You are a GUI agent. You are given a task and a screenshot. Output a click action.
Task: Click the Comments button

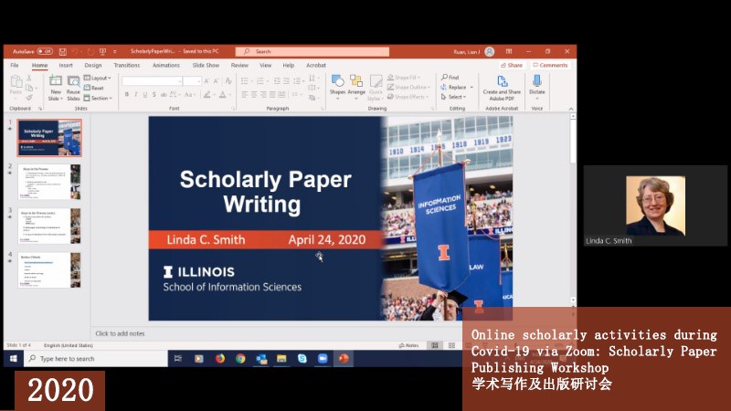tap(550, 65)
